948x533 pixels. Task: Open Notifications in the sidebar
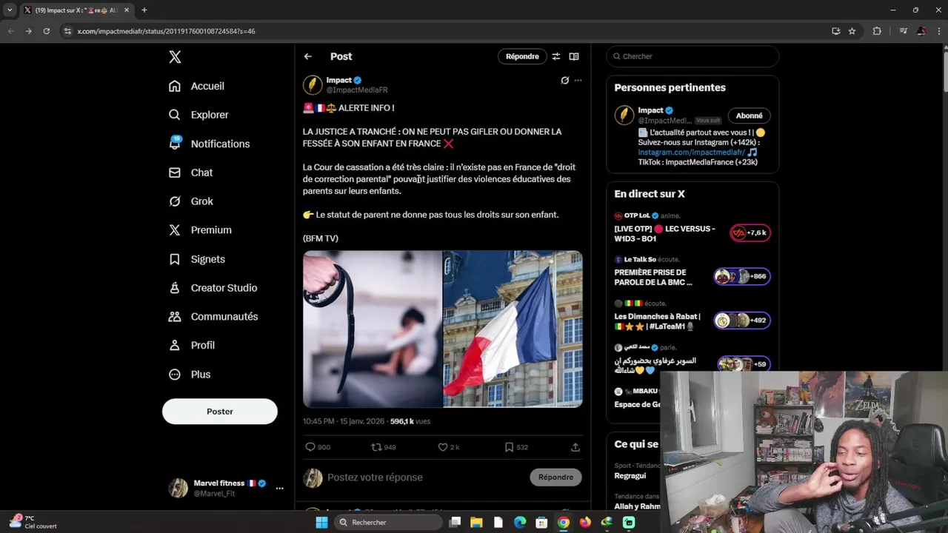209,144
